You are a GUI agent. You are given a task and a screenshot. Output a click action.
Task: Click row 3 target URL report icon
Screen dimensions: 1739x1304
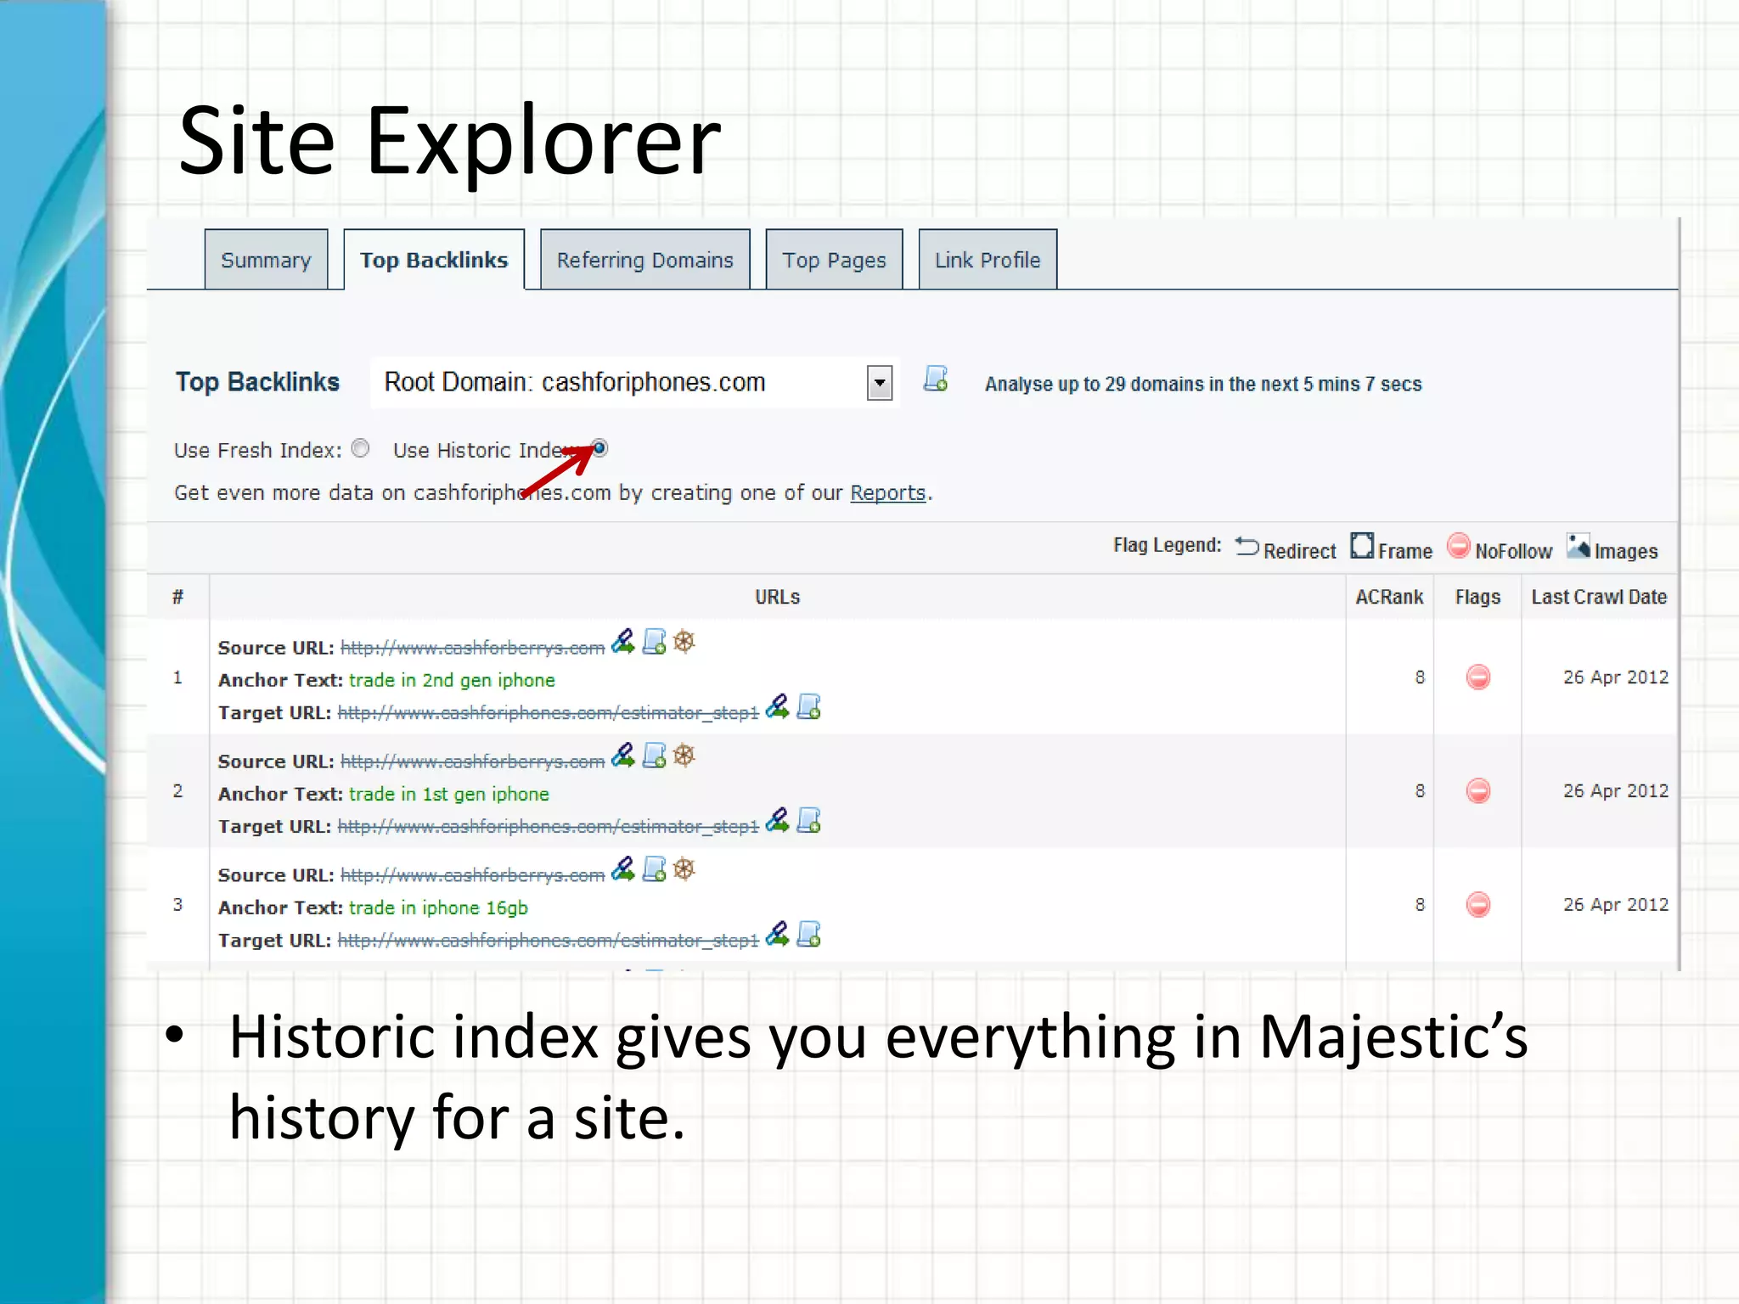coord(808,934)
